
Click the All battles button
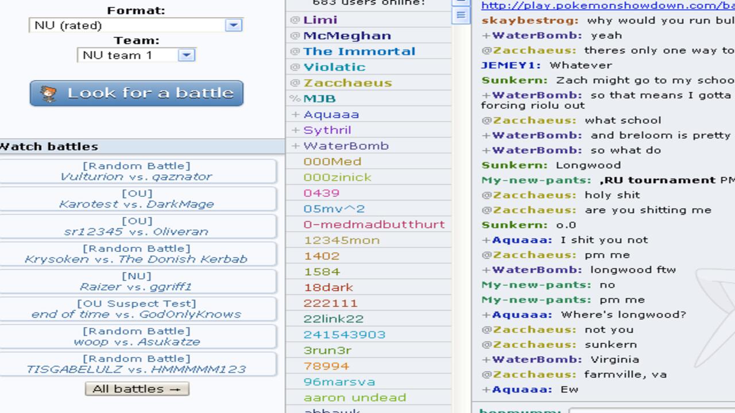coord(137,389)
